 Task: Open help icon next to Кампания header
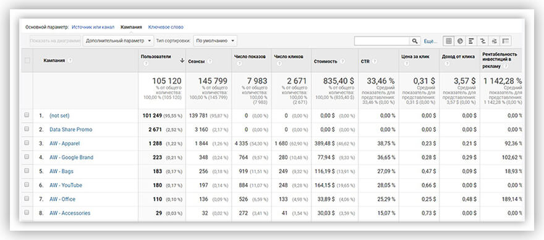click(70, 61)
